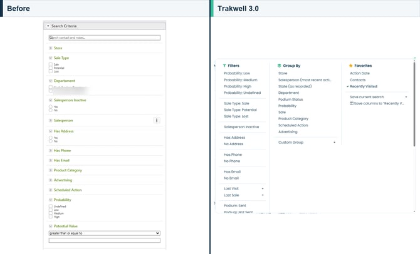Collapse the Departament criteria section
This screenshot has height=254, width=420.
50,81
